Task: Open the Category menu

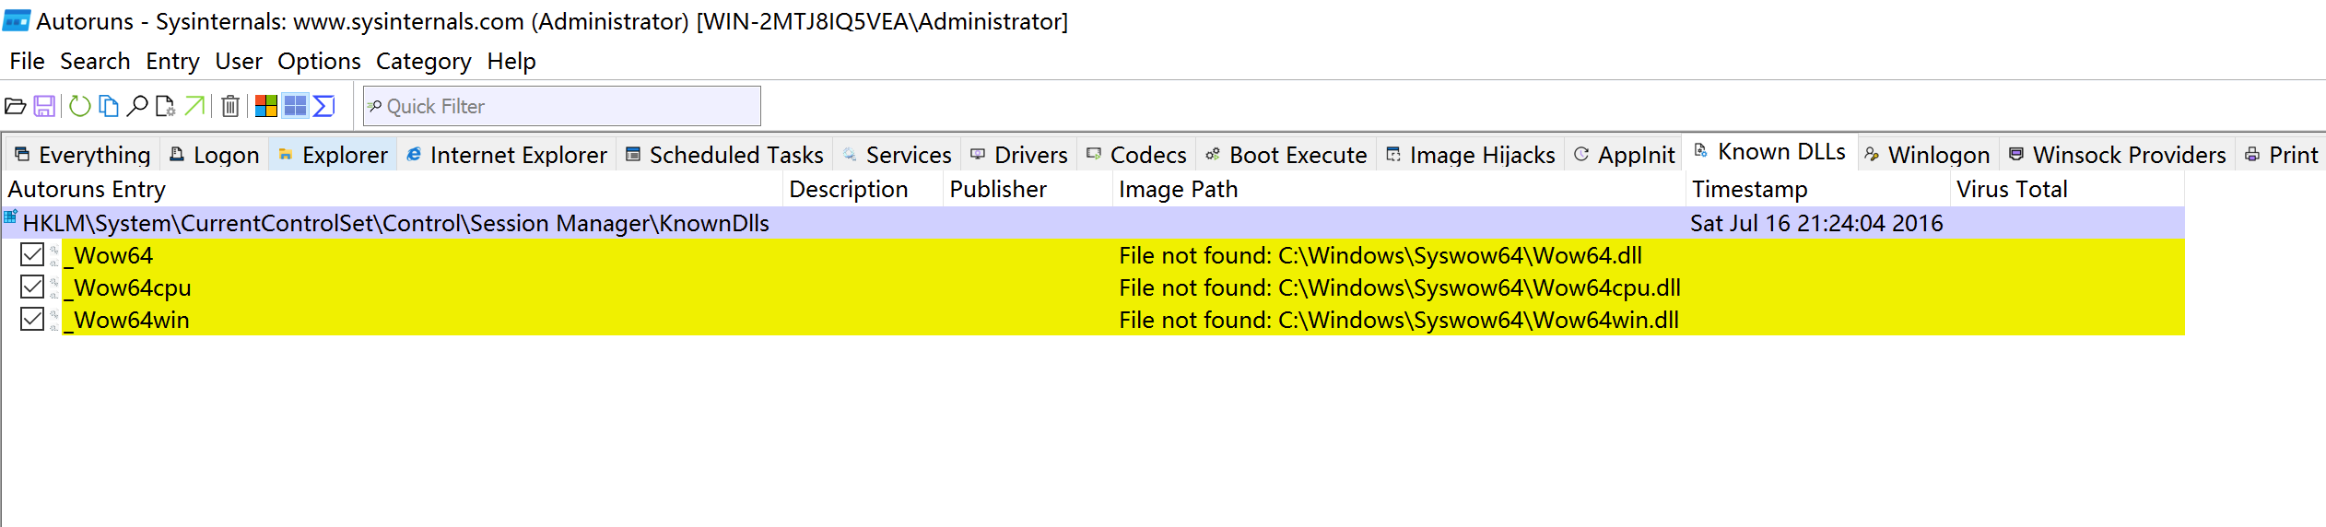Action: pos(423,62)
